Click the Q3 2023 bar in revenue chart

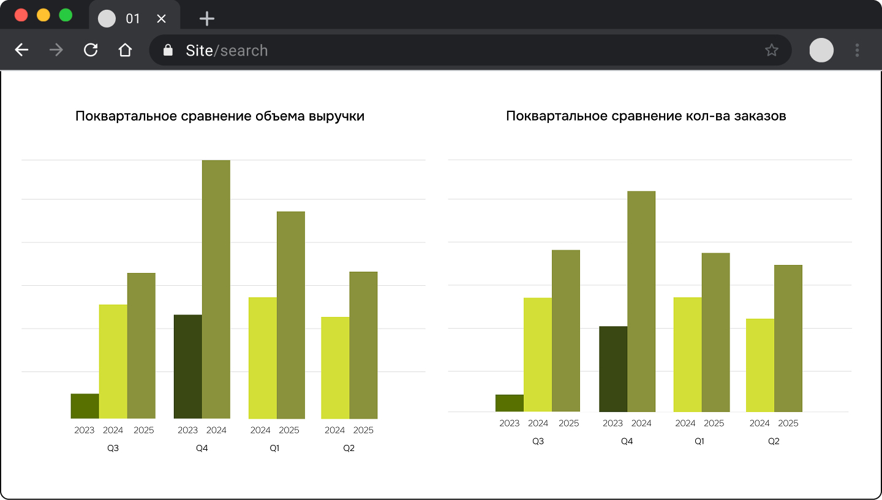click(85, 406)
